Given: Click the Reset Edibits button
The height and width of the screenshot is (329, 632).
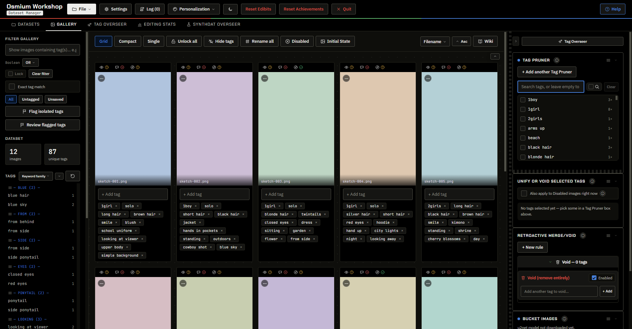Looking at the screenshot, I should pyautogui.click(x=258, y=9).
